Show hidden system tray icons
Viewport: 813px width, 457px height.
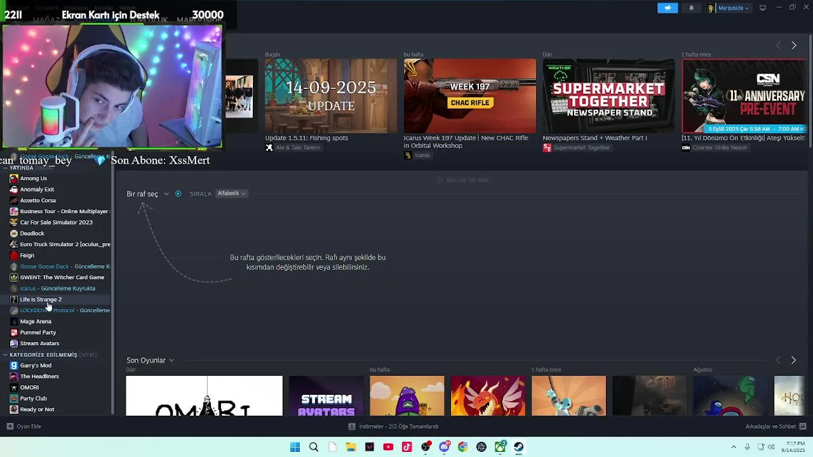pos(734,447)
